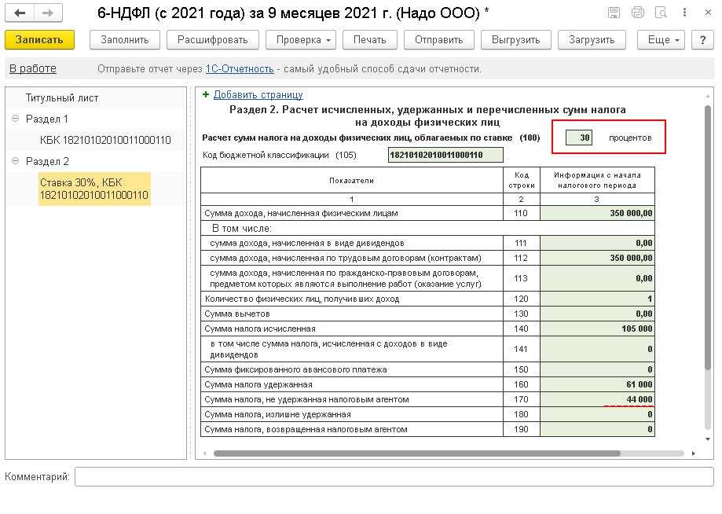
Task: Click green plus icon to add page
Action: click(x=206, y=94)
